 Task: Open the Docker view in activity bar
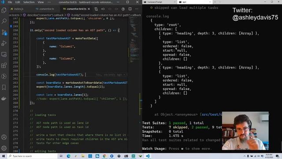4,98
